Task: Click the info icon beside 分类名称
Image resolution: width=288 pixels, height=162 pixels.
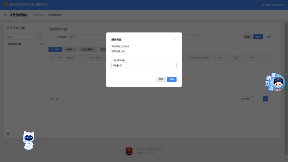Action: coord(123,60)
